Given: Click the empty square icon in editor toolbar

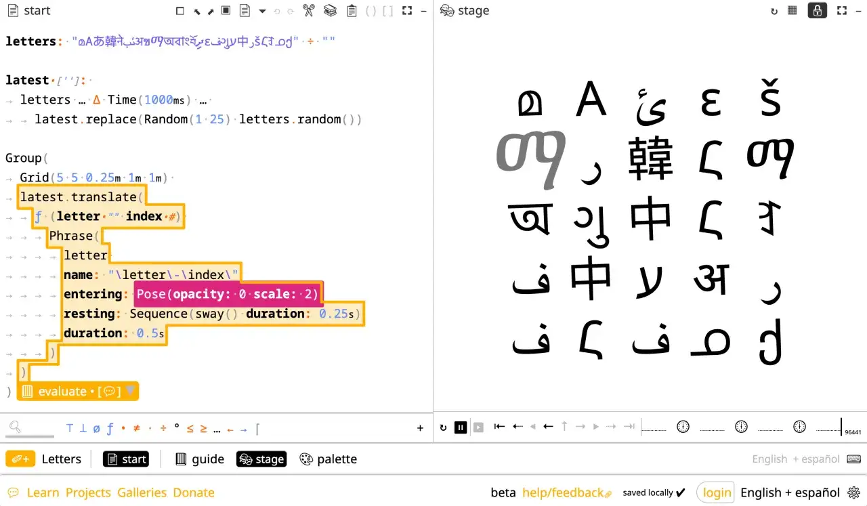Looking at the screenshot, I should coord(180,11).
